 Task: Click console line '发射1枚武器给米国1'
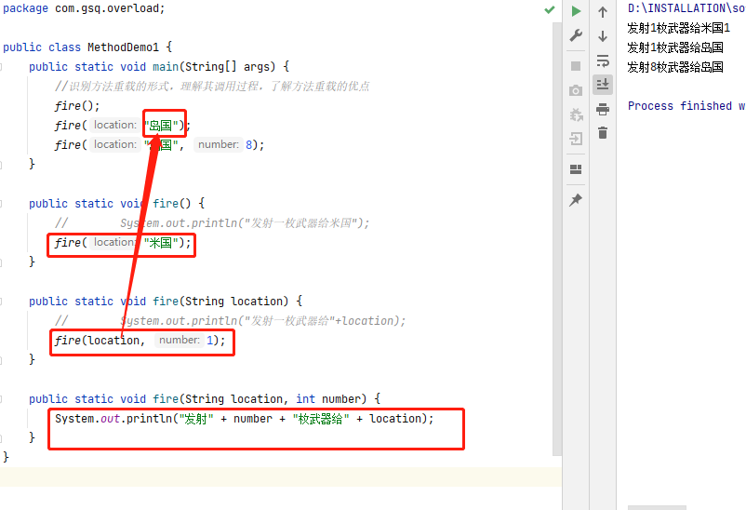[678, 28]
